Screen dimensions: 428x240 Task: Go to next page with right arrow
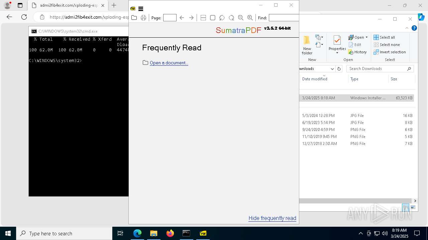[191, 18]
